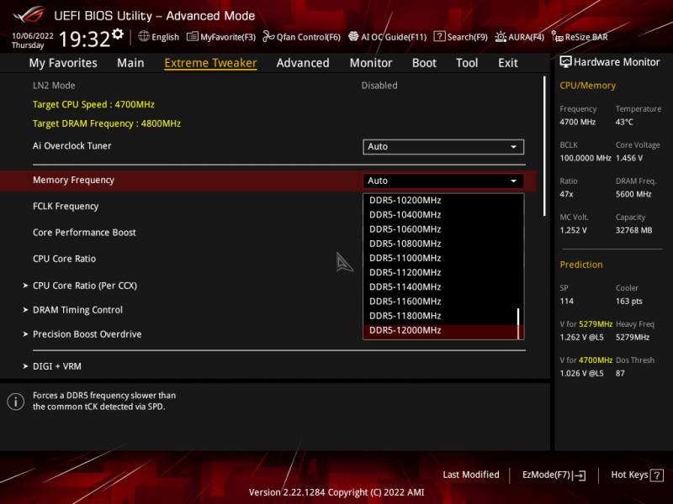Open AURA(F4) lighting control
This screenshot has height=504, width=673.
point(519,37)
